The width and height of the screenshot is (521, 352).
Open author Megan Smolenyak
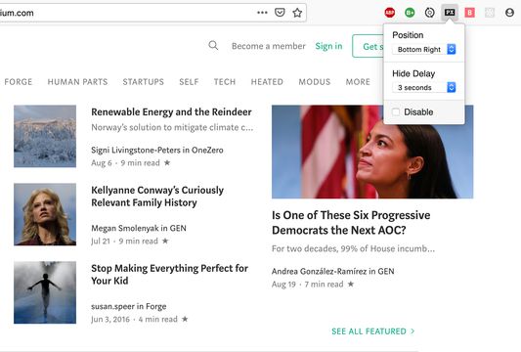click(125, 228)
